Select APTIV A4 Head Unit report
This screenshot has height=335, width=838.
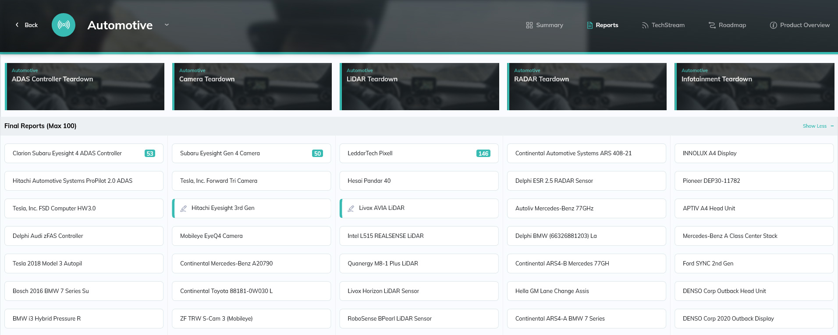[754, 208]
